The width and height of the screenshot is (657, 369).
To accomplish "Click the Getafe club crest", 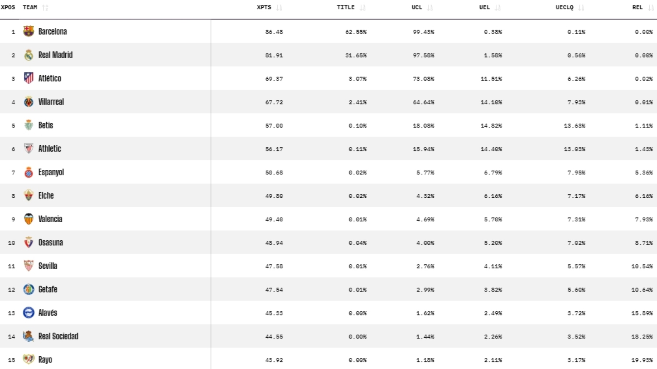I will click(28, 289).
